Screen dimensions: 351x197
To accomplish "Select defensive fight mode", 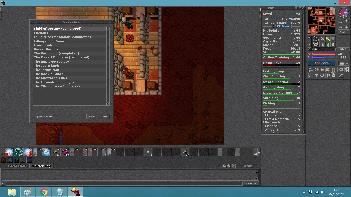I will coord(333,39).
